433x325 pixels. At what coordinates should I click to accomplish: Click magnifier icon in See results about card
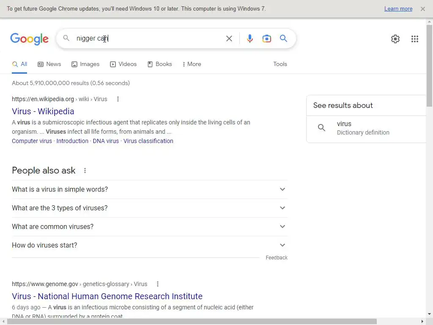(321, 127)
